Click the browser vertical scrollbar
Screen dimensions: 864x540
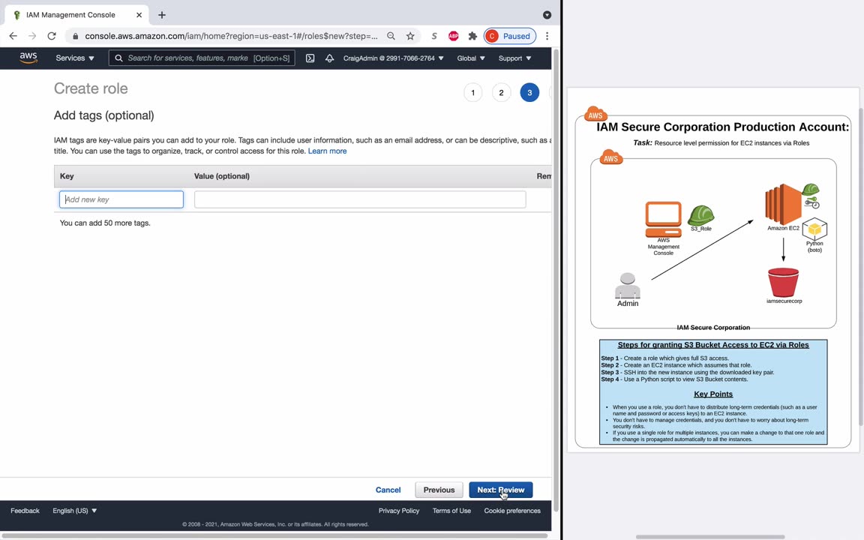(x=556, y=280)
